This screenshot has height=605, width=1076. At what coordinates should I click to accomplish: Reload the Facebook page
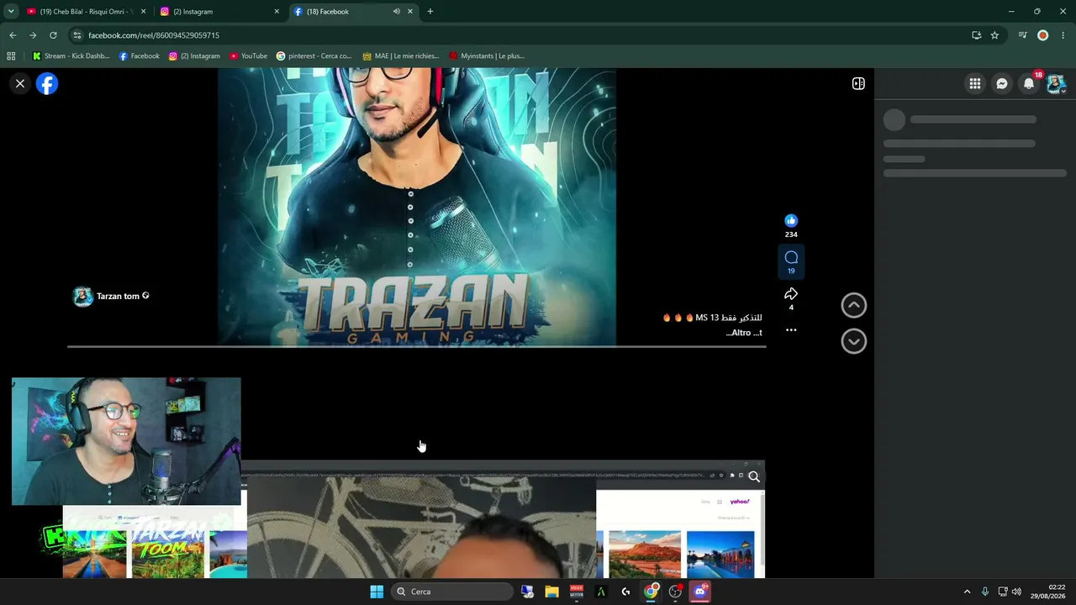pyautogui.click(x=53, y=35)
